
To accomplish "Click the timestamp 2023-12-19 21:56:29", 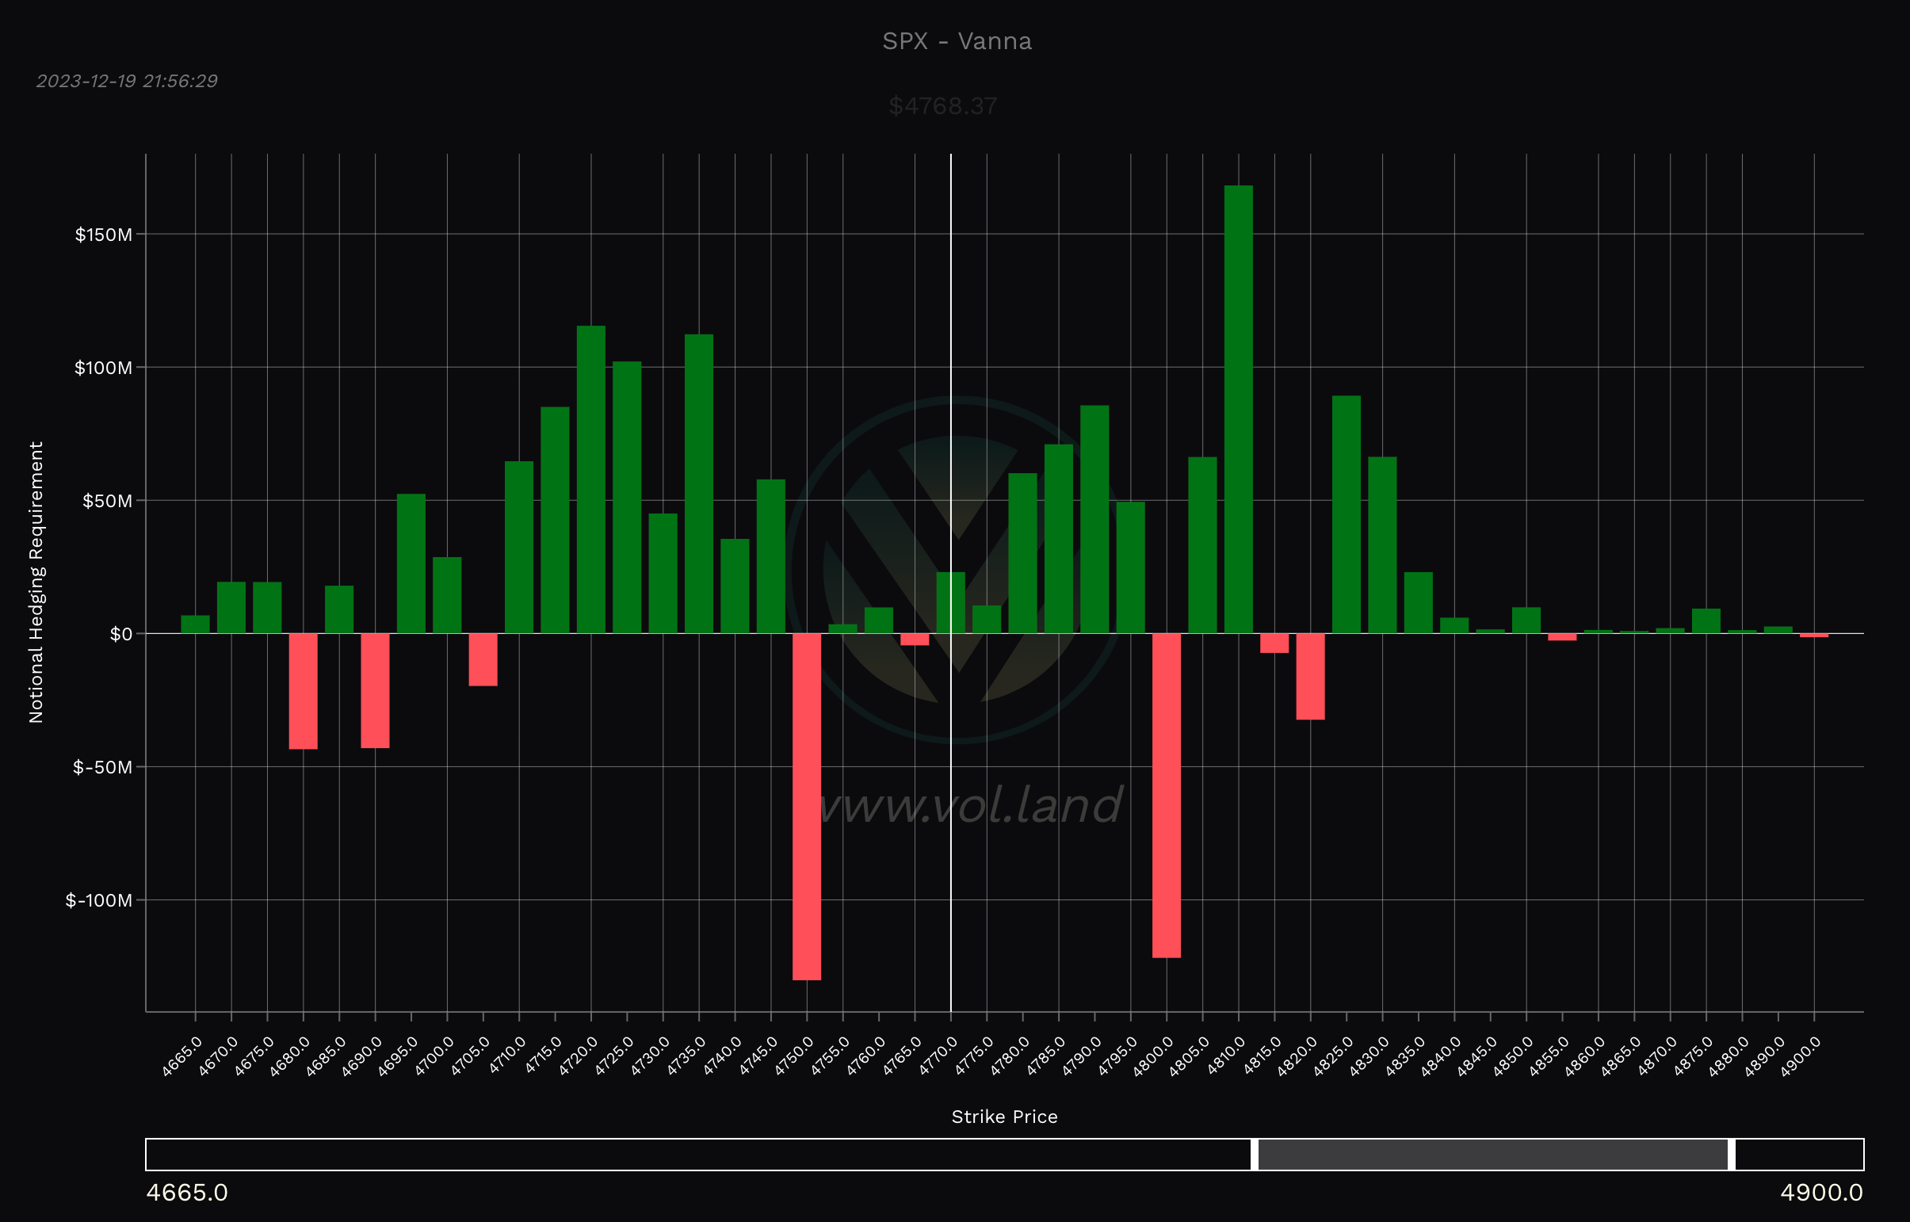I will click(x=127, y=81).
